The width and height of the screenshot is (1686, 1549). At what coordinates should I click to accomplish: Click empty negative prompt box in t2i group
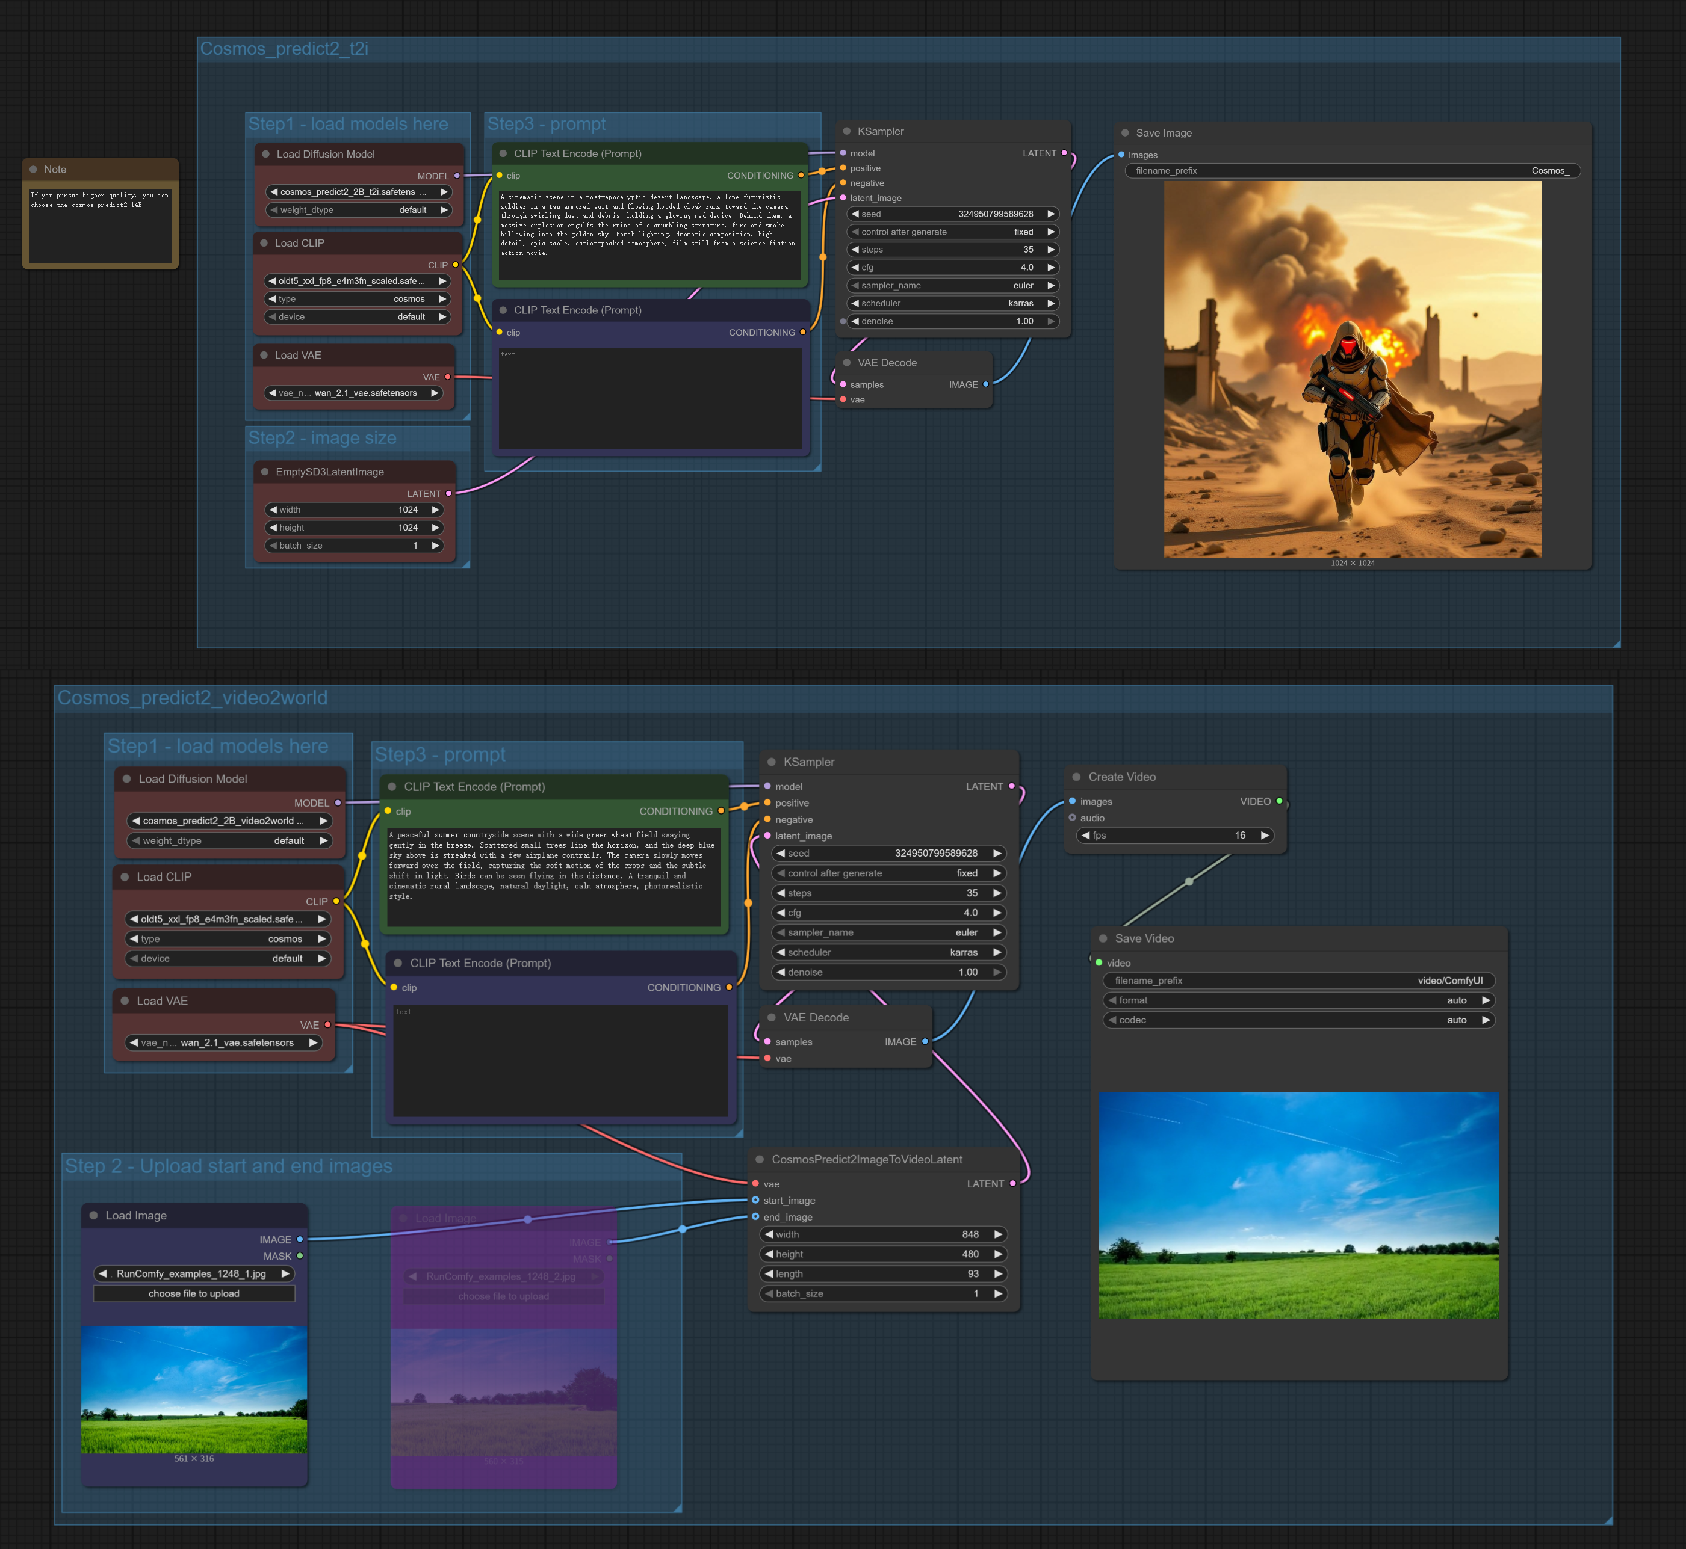[650, 399]
